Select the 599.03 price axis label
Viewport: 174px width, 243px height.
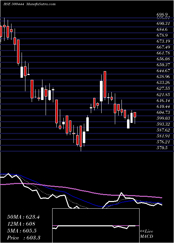click(163, 118)
